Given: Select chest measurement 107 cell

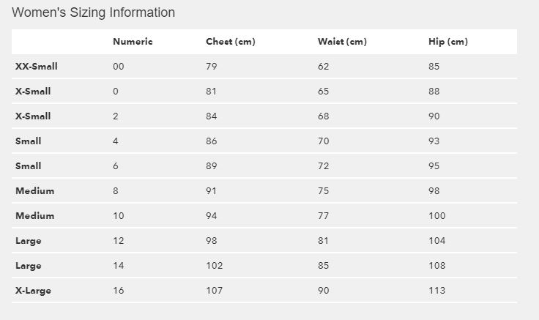Looking at the screenshot, I should (x=215, y=291).
